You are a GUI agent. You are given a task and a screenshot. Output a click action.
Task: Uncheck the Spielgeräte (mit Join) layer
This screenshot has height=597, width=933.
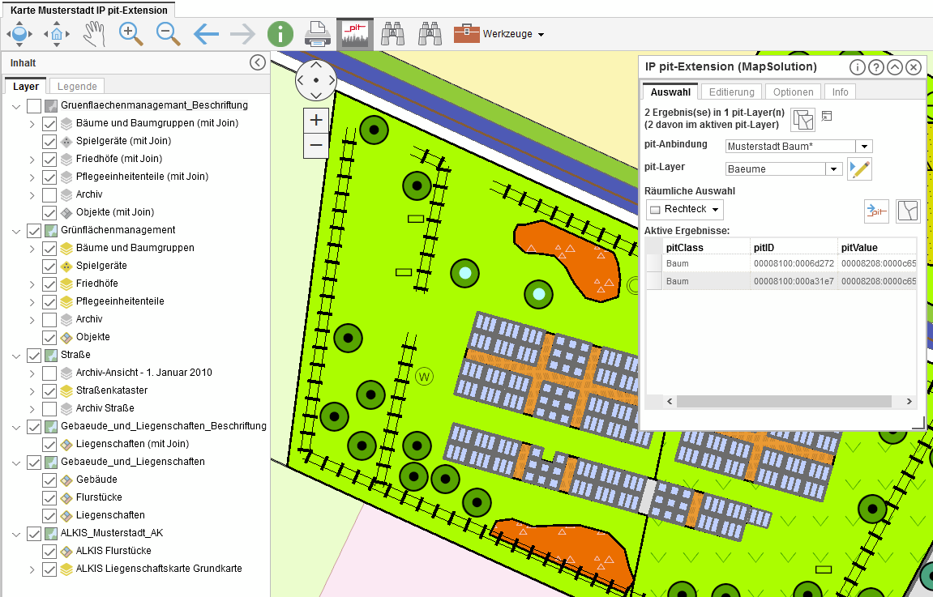[49, 141]
